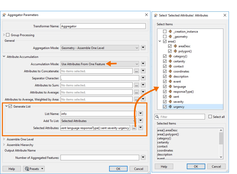Toggle the Select all checkbox
The height and width of the screenshot is (174, 237).
click(x=211, y=117)
